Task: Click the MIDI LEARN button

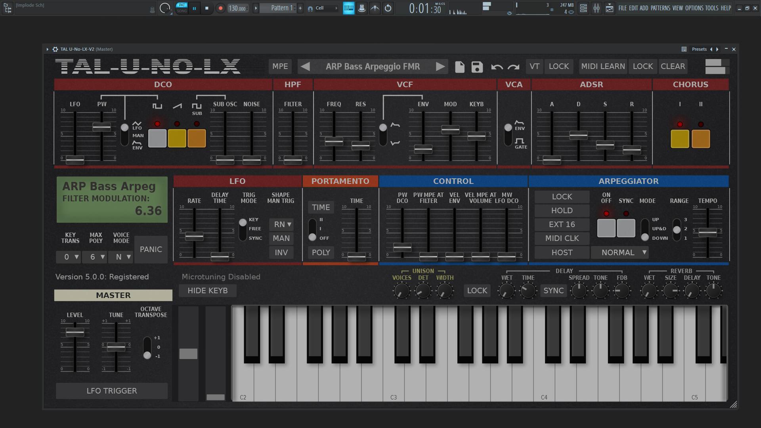Action: tap(603, 66)
